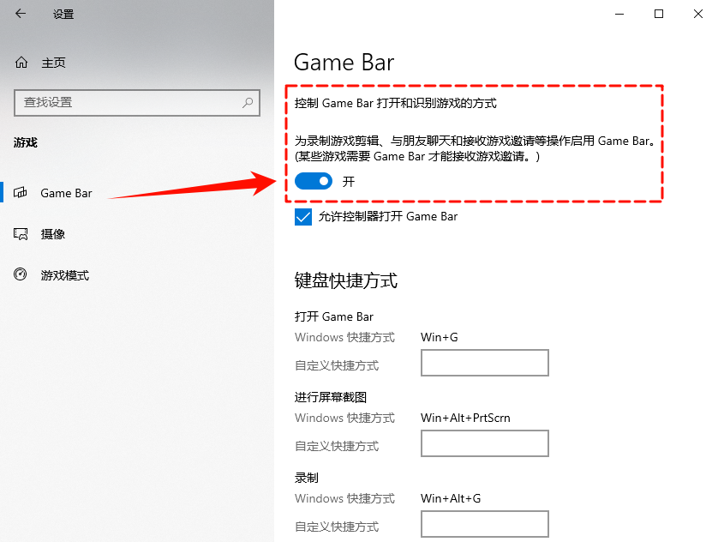Select the 摄像 capture icon
The image size is (718, 542).
click(x=21, y=234)
